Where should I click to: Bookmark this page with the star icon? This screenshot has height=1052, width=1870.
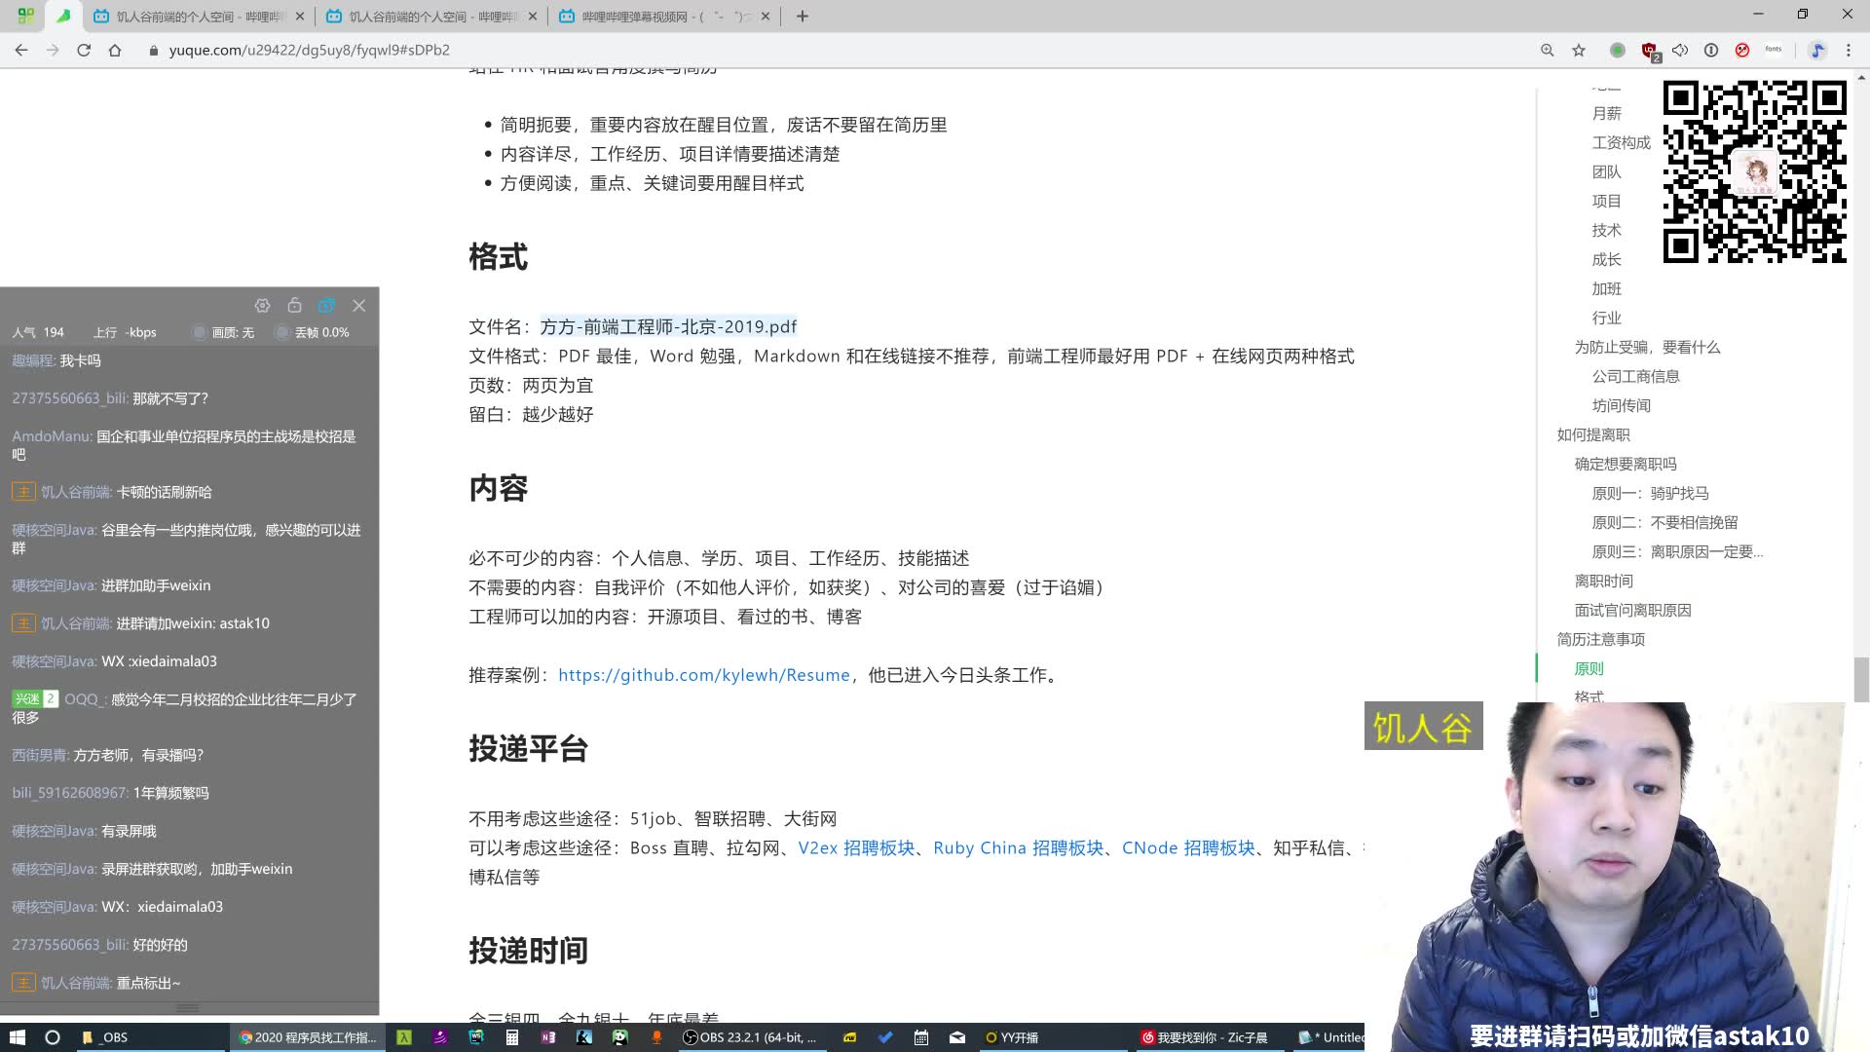click(1579, 50)
